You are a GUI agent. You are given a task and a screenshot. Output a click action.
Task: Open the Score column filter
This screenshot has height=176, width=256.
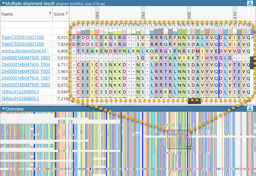67,14
